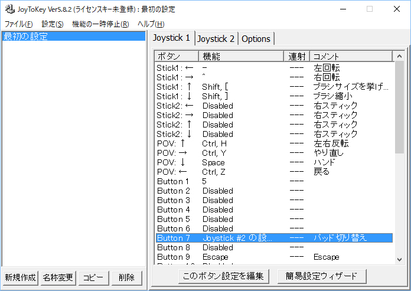Open the ヘルプ(H) menu

coord(151,24)
